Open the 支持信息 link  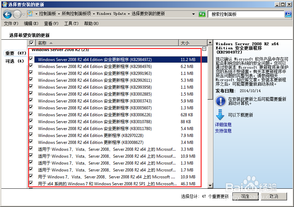[x=223, y=131]
